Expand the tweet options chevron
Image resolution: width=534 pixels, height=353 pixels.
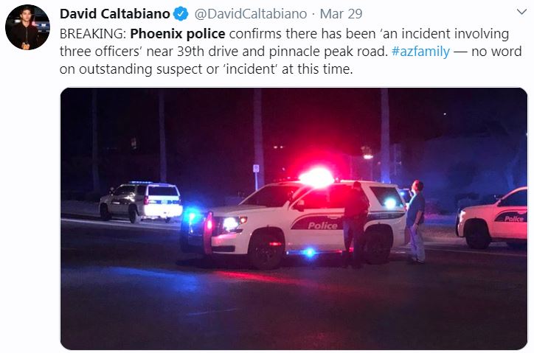point(521,13)
